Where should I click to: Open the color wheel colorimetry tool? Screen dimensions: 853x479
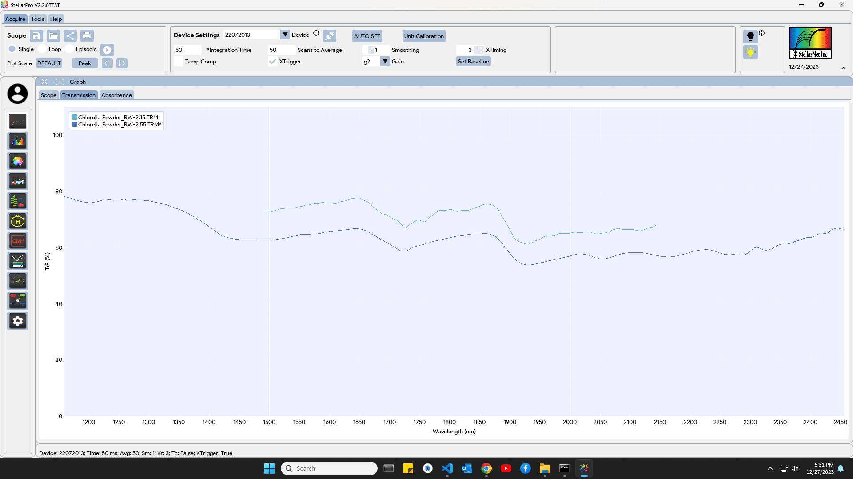(18, 161)
